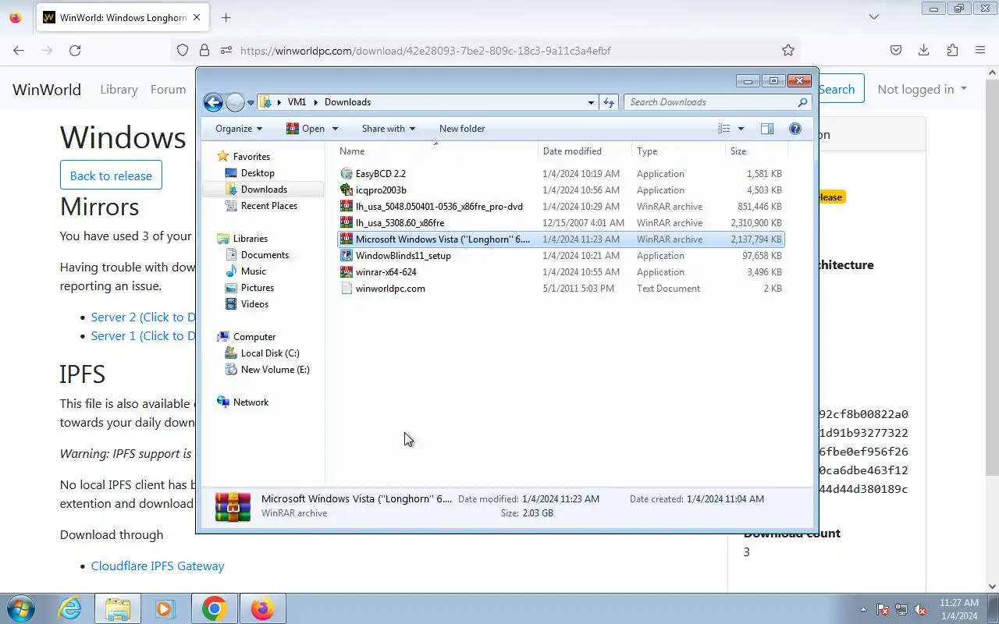Click the Search Downloads field
This screenshot has height=624, width=999.
pos(717,102)
